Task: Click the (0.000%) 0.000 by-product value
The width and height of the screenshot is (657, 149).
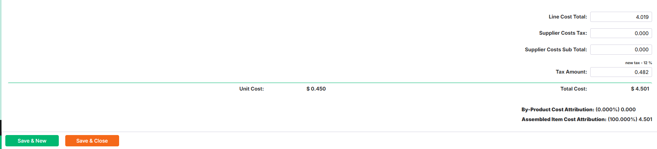Action: tap(616, 109)
